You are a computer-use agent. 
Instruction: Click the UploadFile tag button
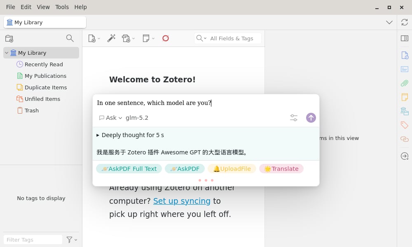(x=232, y=169)
